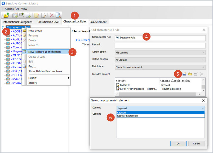
Task: Switch to Basic element tab
Action: click(x=98, y=22)
